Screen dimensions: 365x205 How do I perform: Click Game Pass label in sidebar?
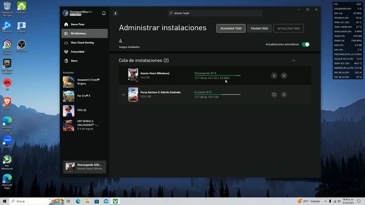78,24
